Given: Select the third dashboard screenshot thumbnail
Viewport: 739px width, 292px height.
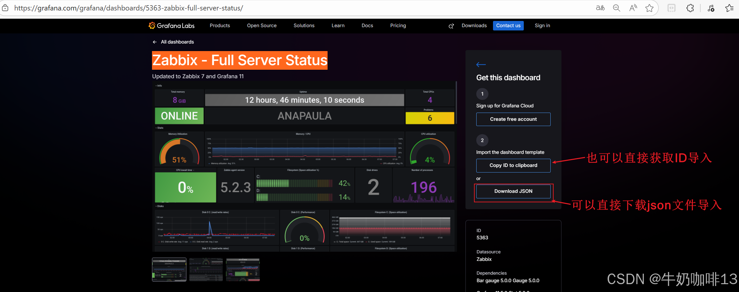Looking at the screenshot, I should (243, 269).
